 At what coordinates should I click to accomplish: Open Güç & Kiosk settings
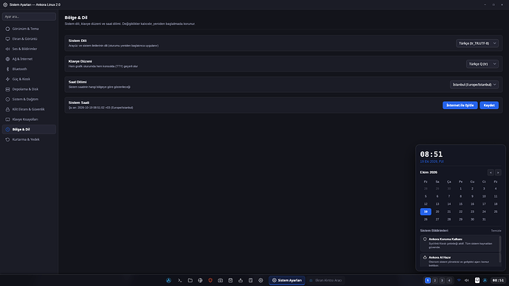(29, 79)
